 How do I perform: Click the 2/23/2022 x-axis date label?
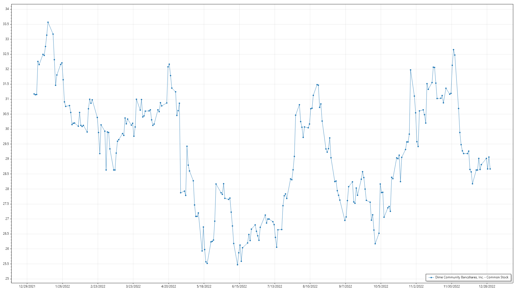point(98,286)
